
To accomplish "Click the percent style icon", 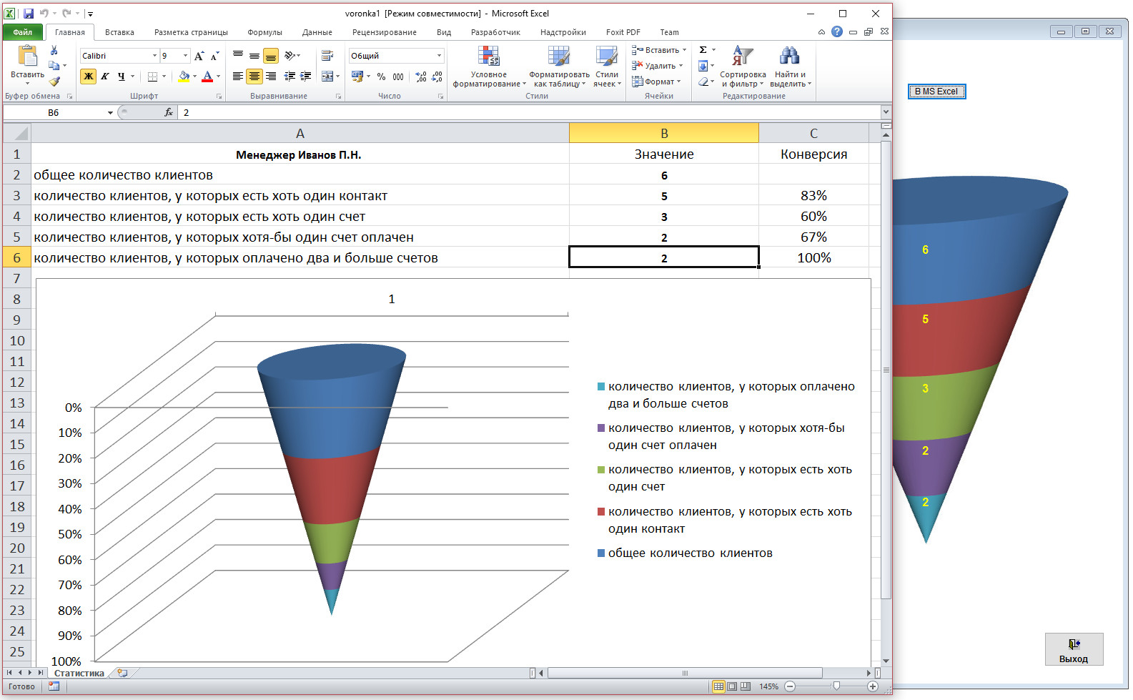I will [x=382, y=77].
